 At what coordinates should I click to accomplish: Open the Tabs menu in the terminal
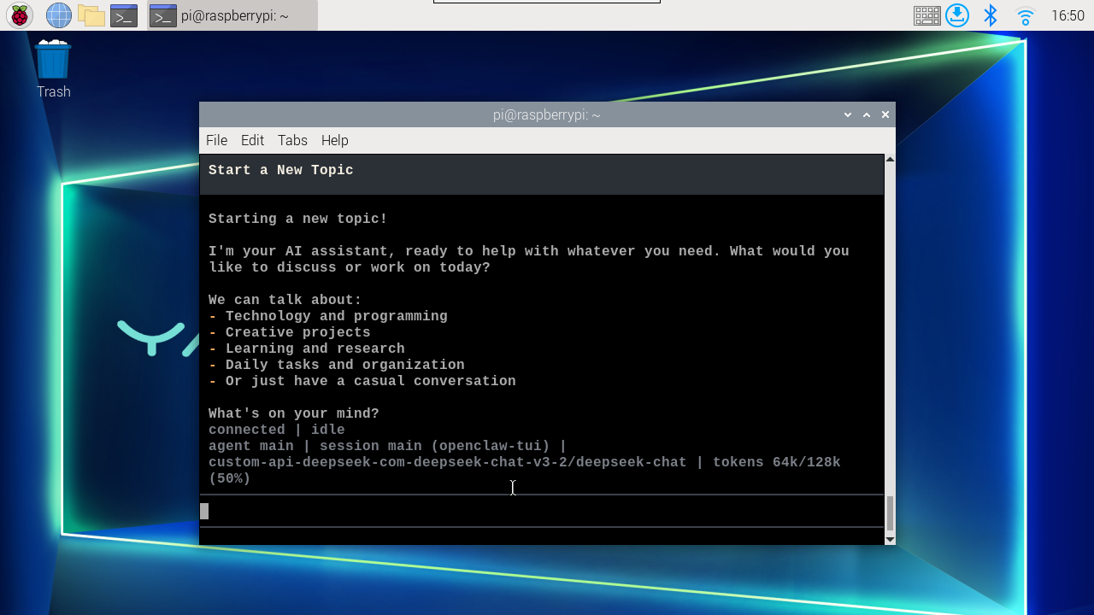coord(292,140)
